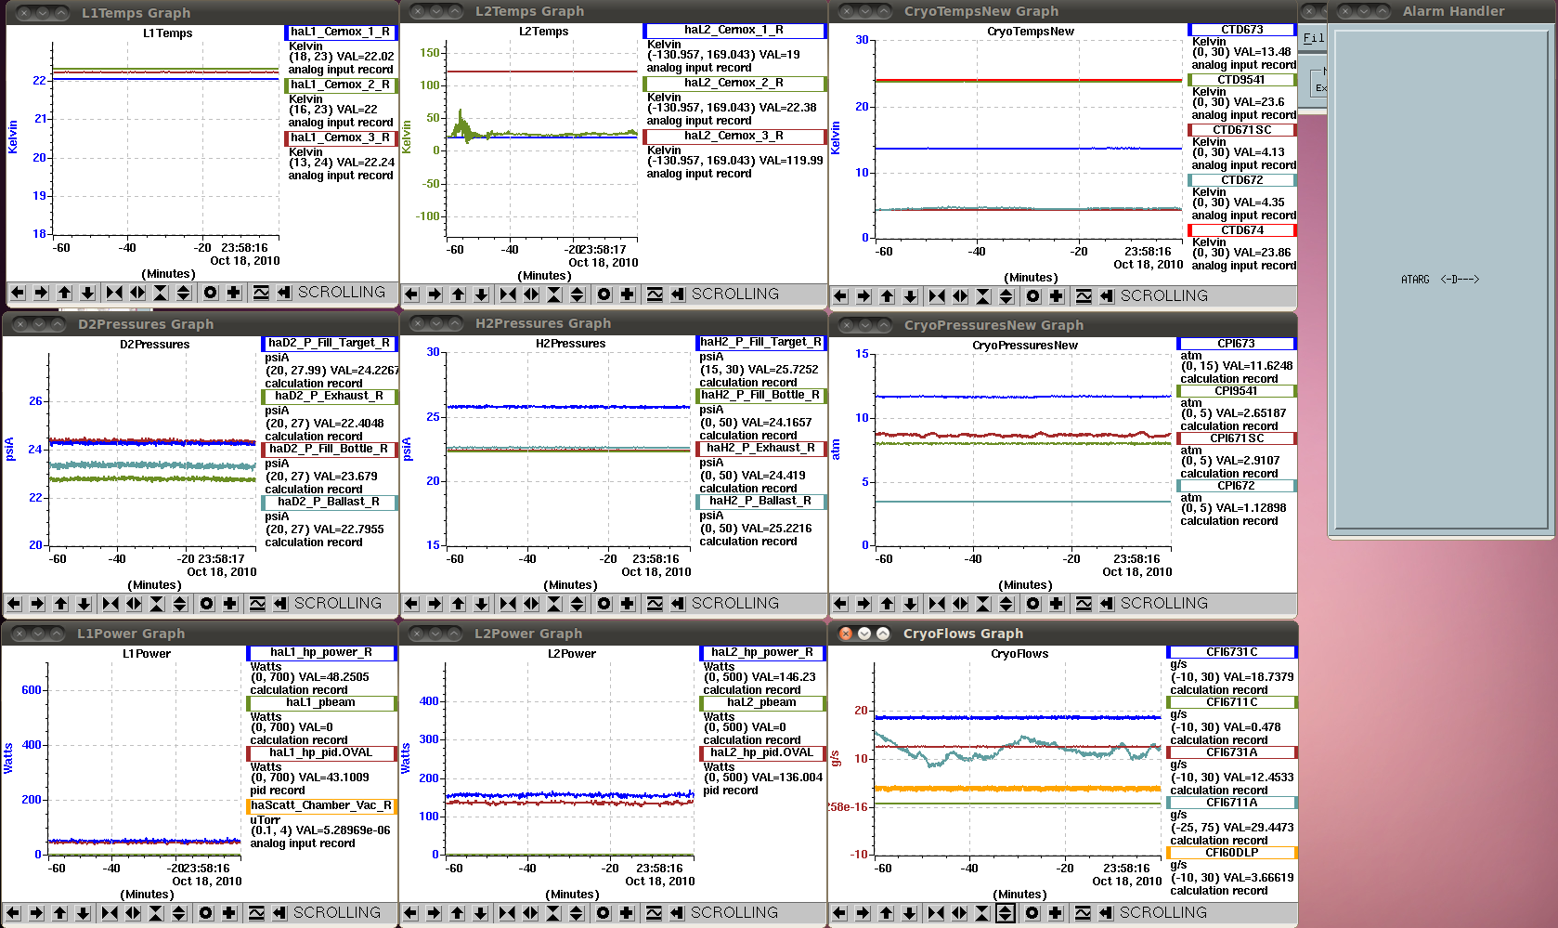Select CFI6711A legend entry
Viewport: 1558px width, 928px height.
[x=1232, y=803]
